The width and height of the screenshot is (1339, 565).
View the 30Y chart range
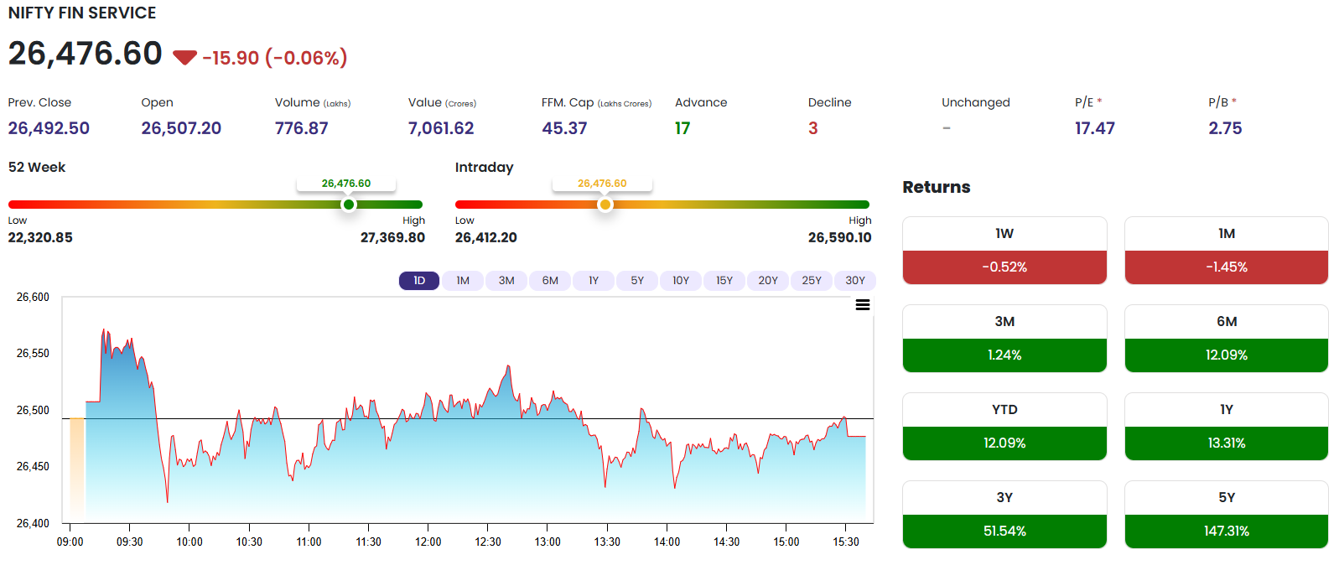855,281
